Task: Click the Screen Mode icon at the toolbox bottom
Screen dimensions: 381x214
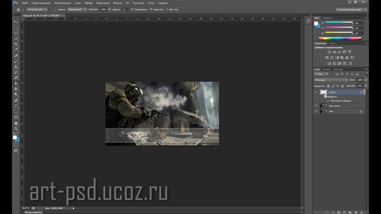Action: (x=16, y=150)
